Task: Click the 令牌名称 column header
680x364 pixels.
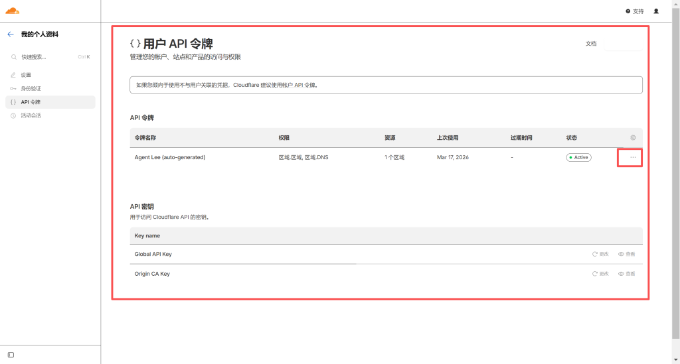Action: tap(145, 138)
